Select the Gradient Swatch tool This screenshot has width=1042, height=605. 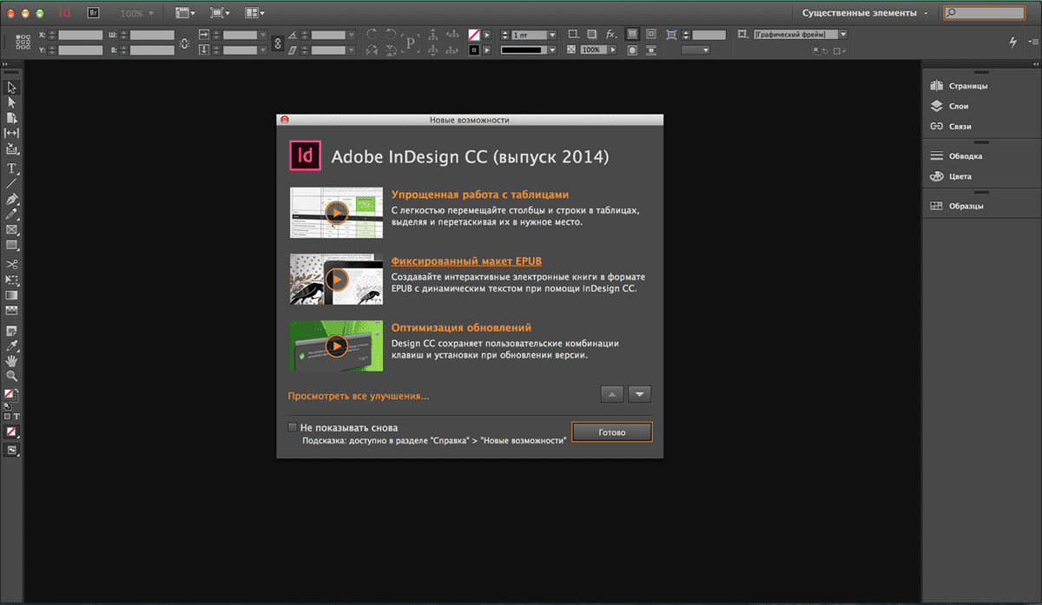(x=12, y=295)
